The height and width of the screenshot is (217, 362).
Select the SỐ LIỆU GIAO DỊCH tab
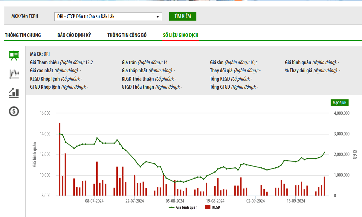(x=181, y=35)
